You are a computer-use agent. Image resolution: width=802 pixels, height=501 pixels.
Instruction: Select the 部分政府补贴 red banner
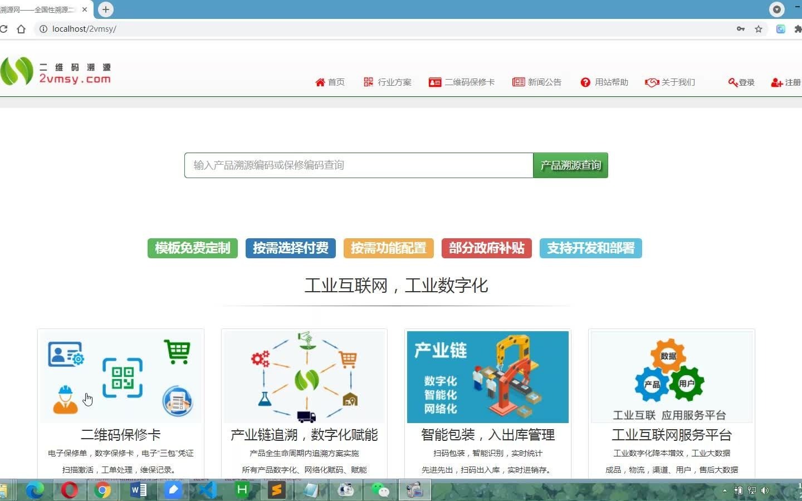486,248
